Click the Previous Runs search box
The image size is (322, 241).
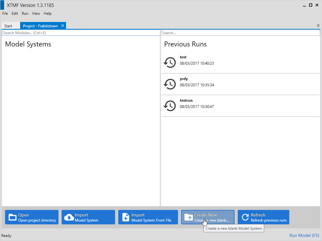[240, 33]
